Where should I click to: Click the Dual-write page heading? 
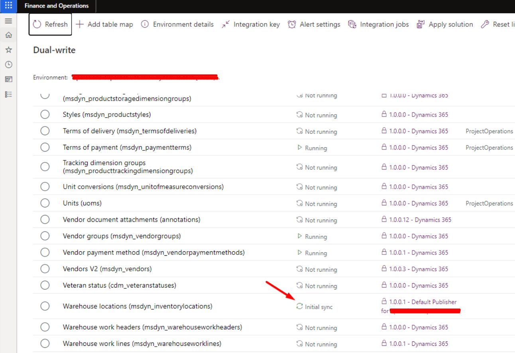(54, 50)
